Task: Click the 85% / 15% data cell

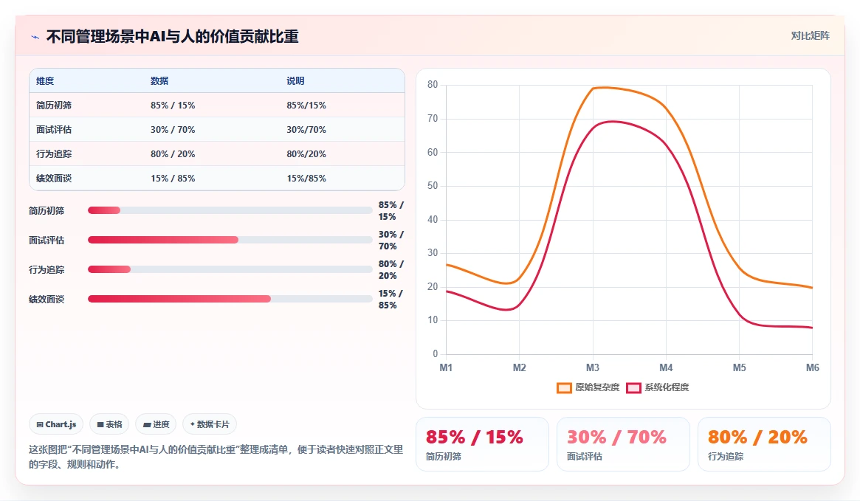Action: [173, 106]
